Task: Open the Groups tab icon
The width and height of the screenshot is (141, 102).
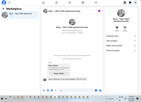Action: pos(83,3)
